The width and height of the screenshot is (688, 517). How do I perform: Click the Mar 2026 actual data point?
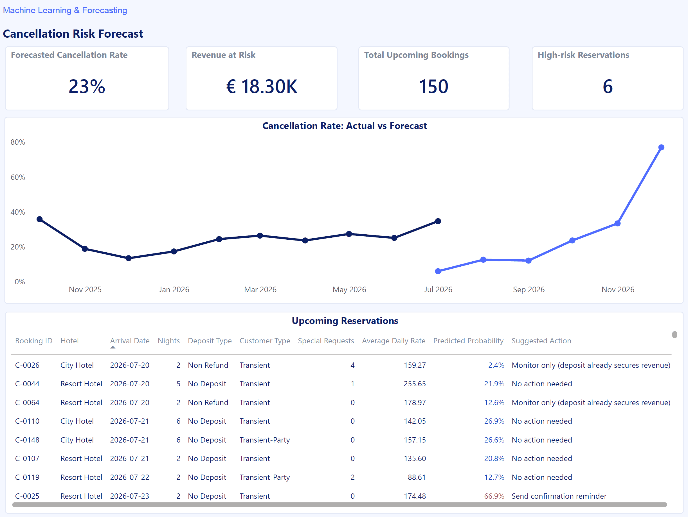pyautogui.click(x=260, y=235)
